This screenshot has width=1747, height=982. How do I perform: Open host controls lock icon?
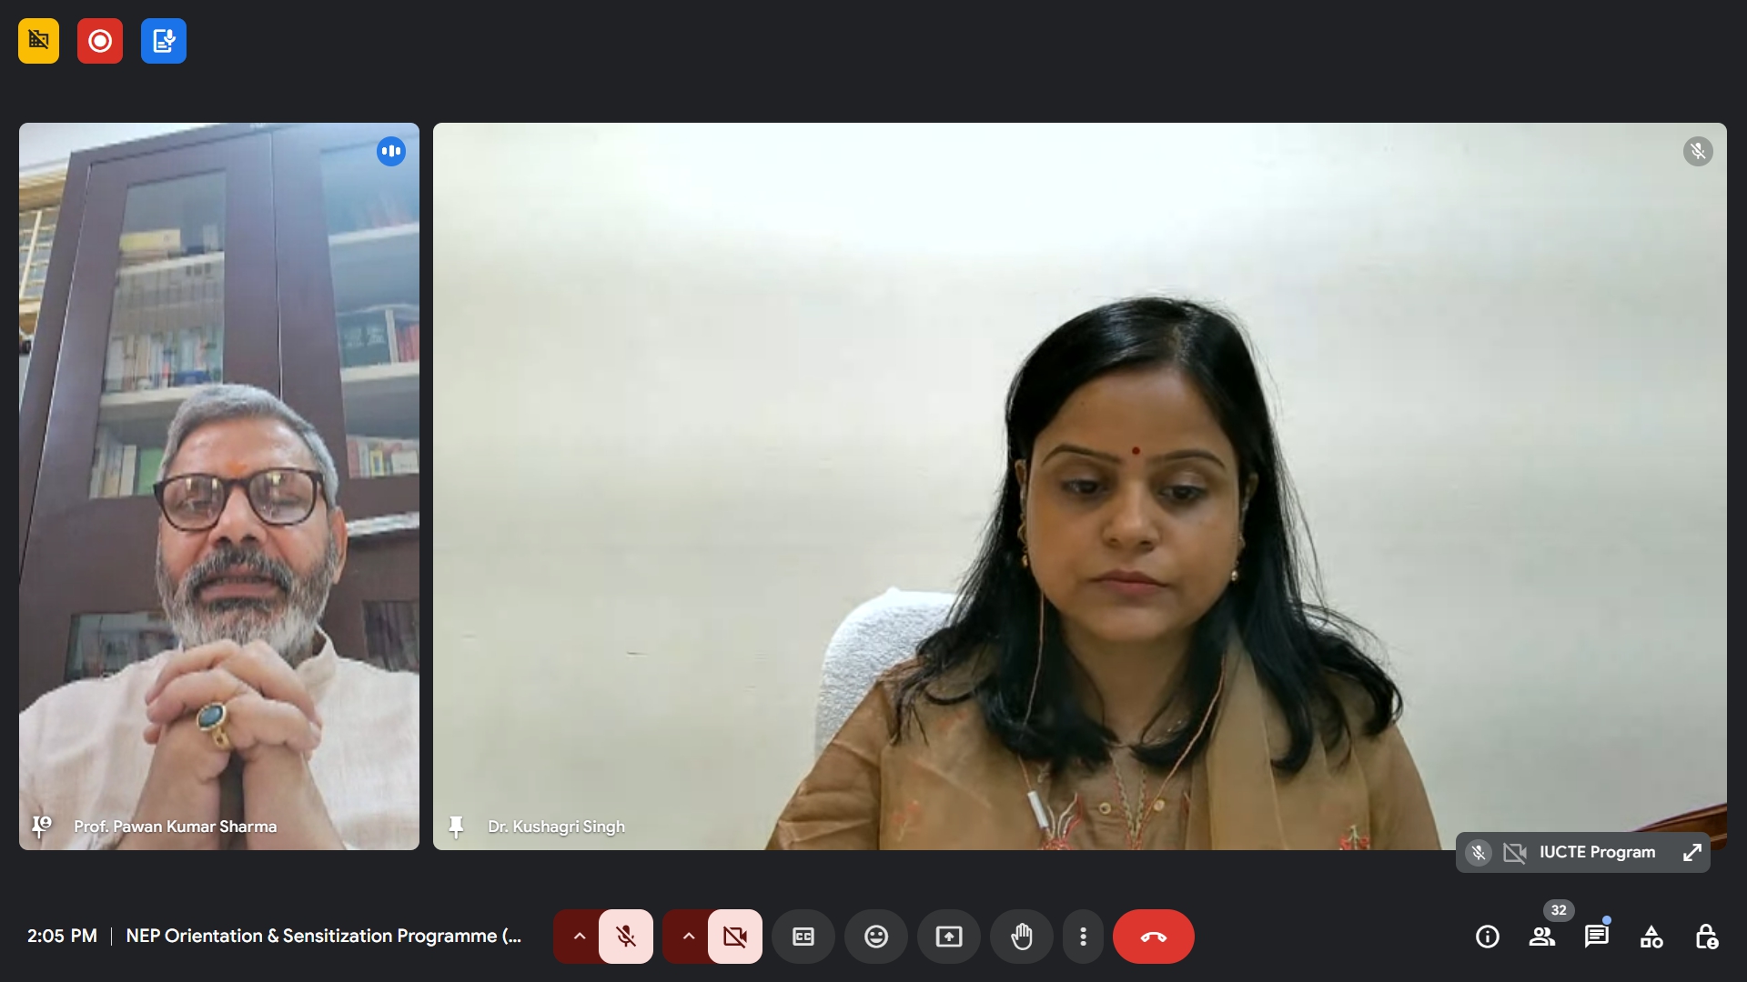[1706, 937]
